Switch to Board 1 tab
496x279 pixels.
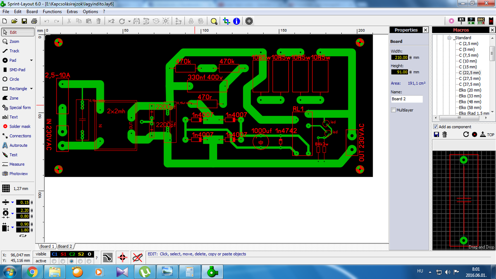[x=47, y=246]
